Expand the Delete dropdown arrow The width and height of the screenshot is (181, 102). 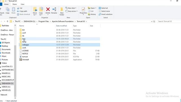point(48,15)
